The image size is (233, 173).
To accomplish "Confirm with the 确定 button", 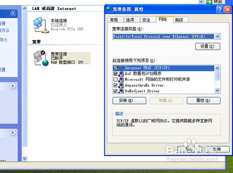I will point(190,149).
